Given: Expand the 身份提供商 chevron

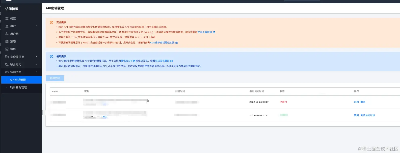Looking at the screenshot, I should tap(37, 57).
